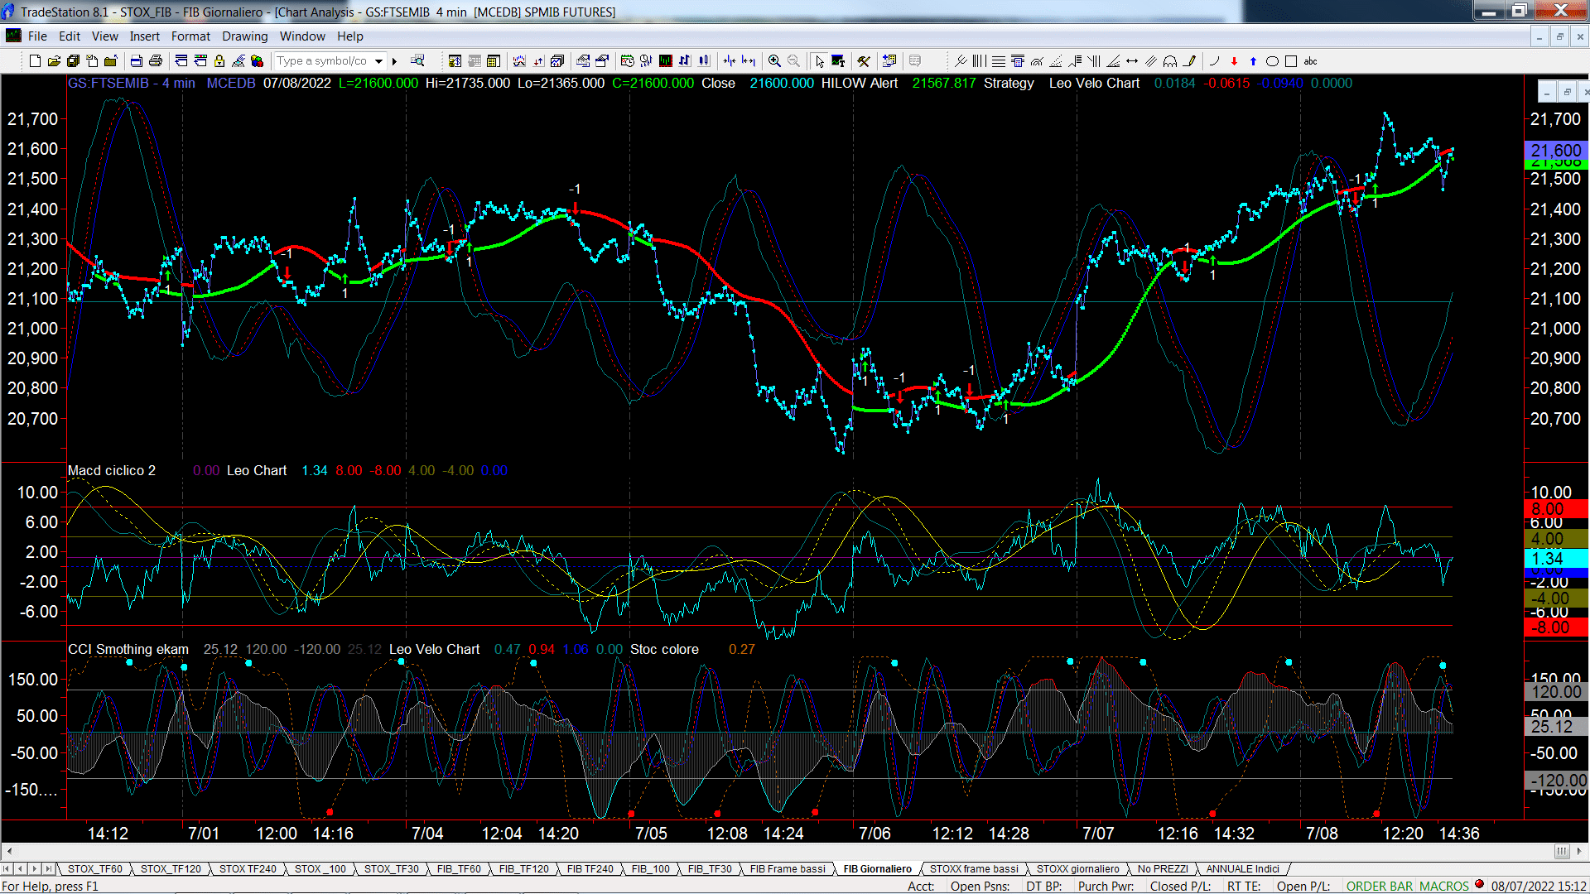Switch to STOX TF240 workspace tab

click(248, 868)
